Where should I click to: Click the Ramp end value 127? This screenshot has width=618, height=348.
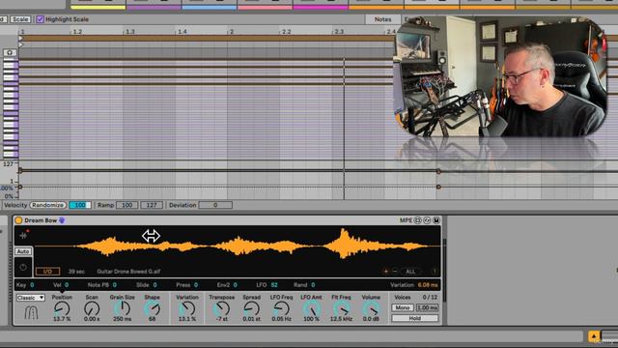tap(152, 205)
